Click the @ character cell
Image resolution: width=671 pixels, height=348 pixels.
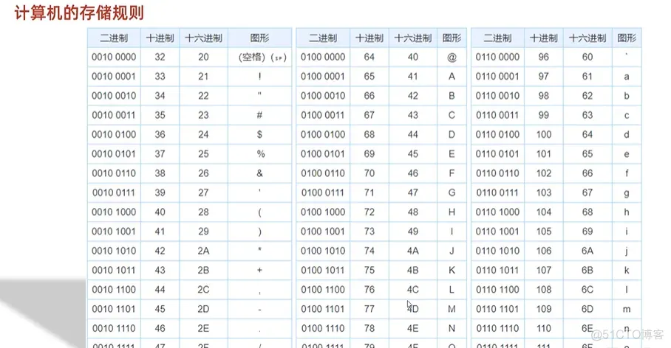(x=452, y=57)
